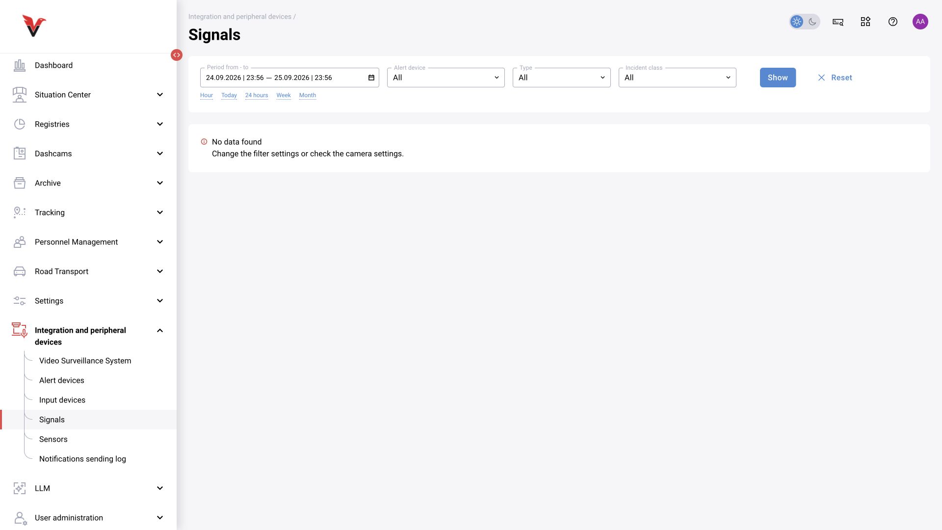This screenshot has height=530, width=942.
Task: Click the LLM sparkle icon
Action: pyautogui.click(x=20, y=488)
